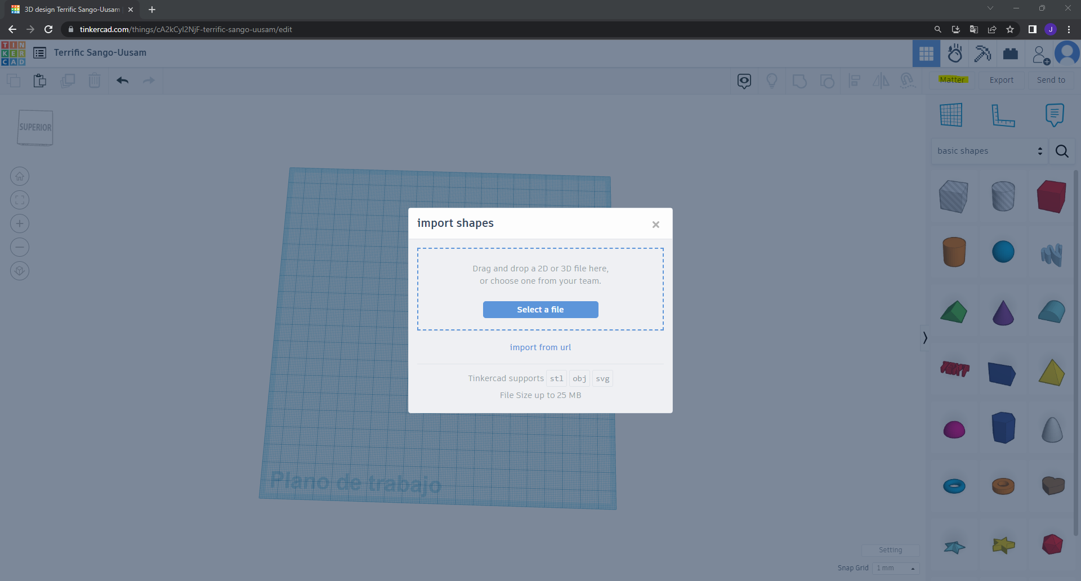Open the Sim Lab icon
The image size is (1081, 581).
(955, 53)
